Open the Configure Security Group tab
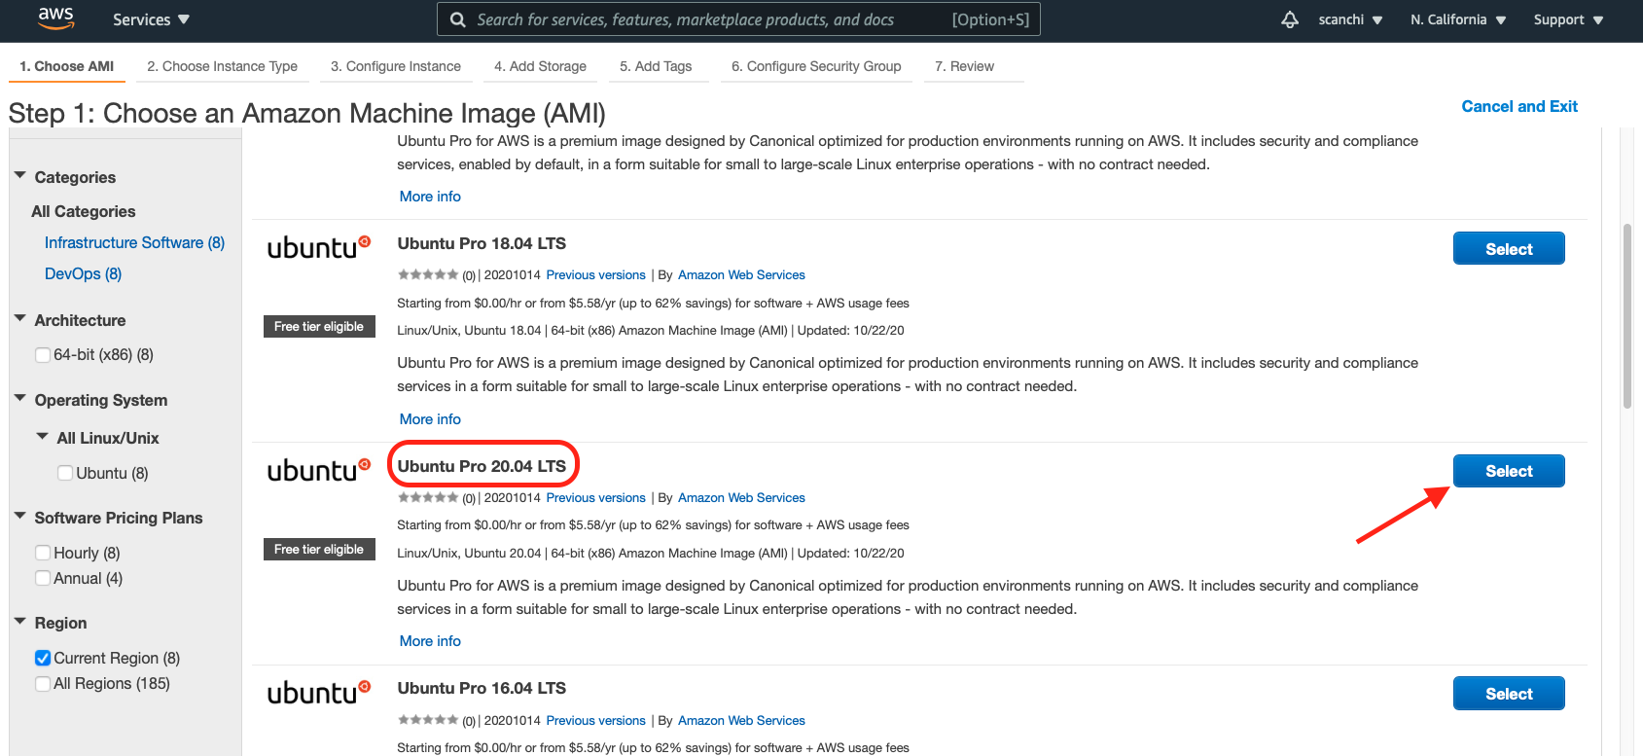 pos(816,66)
